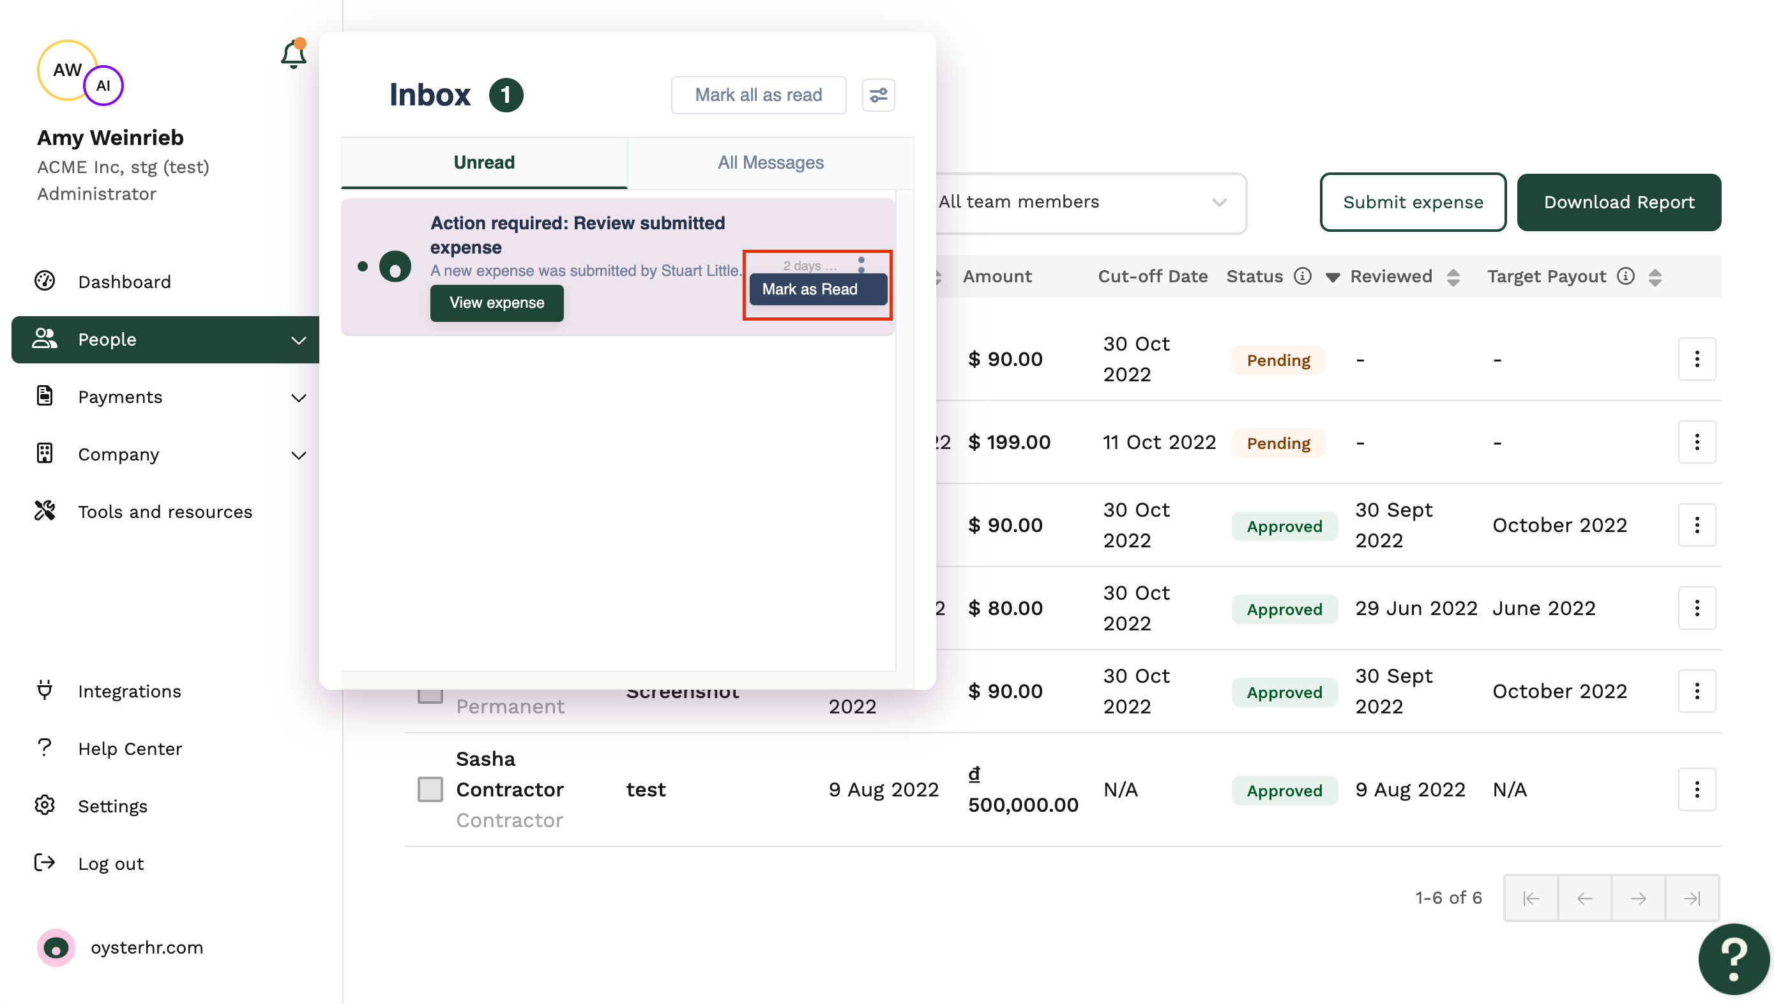The width and height of the screenshot is (1774, 1004).
Task: Go to the first page of results
Action: click(1531, 898)
